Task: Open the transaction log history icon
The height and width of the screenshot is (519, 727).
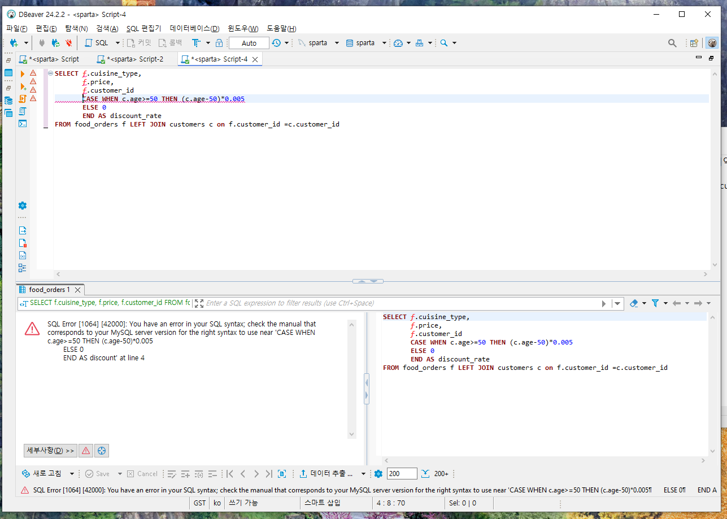Action: (276, 43)
